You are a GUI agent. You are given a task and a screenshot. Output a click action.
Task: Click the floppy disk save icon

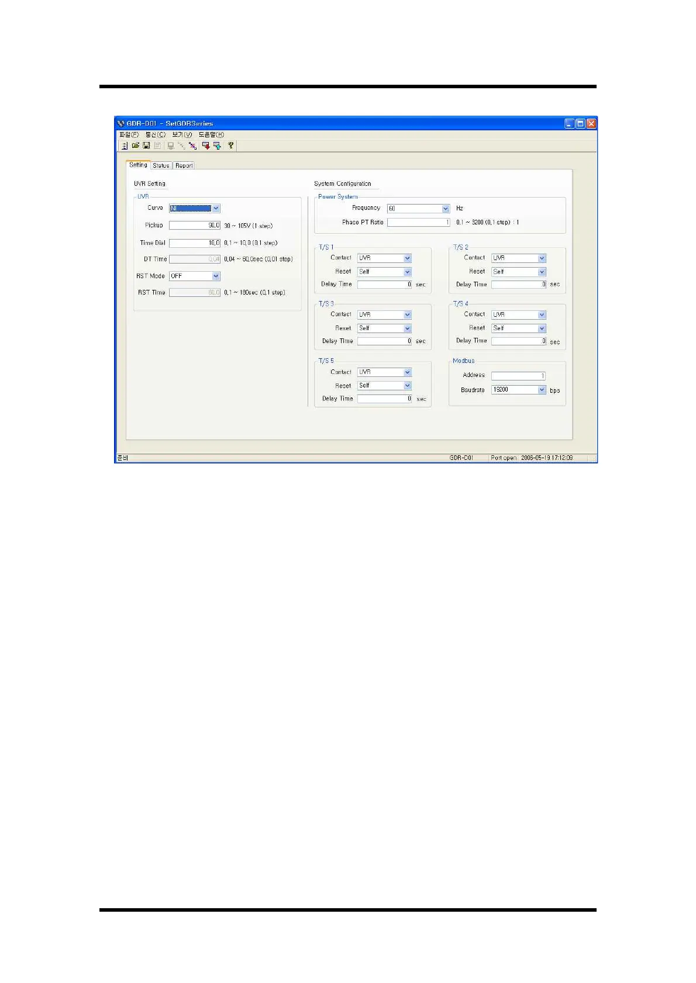pyautogui.click(x=146, y=146)
